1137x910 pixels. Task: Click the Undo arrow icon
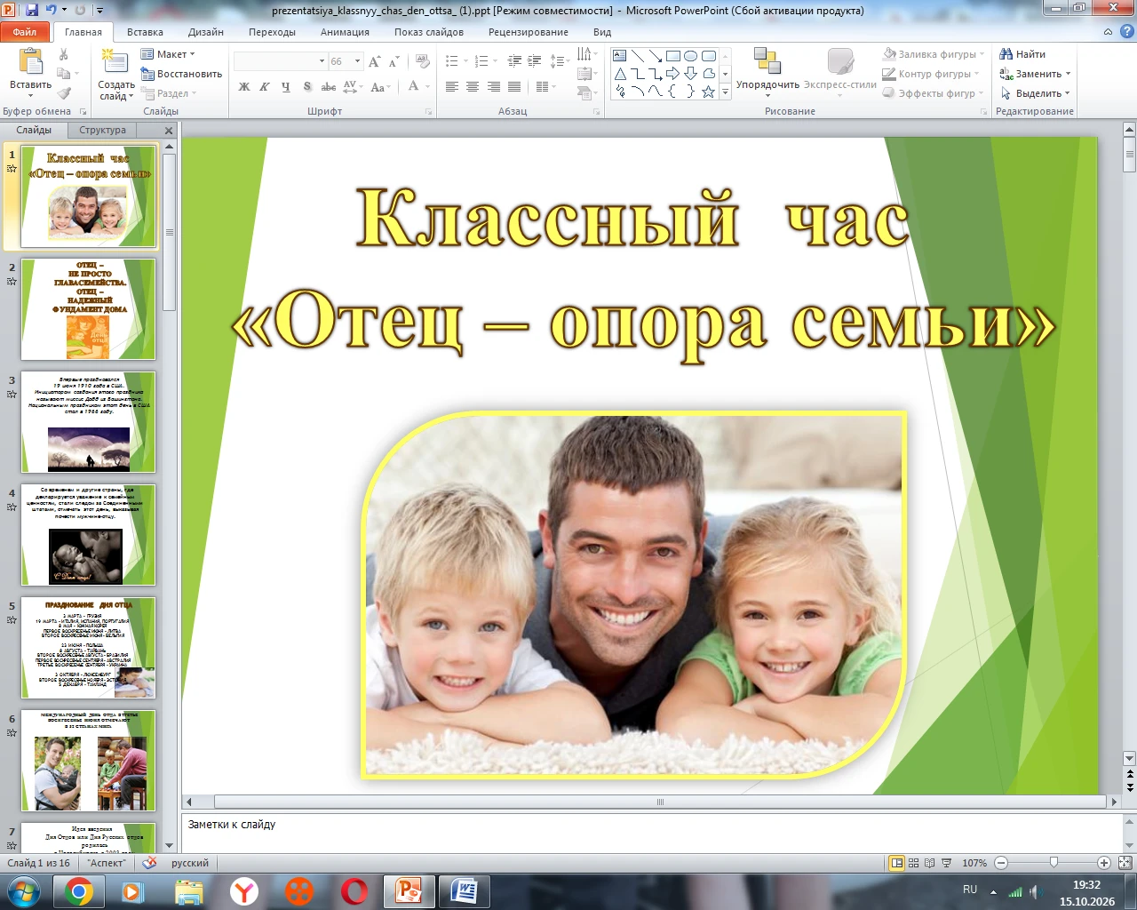[52, 11]
